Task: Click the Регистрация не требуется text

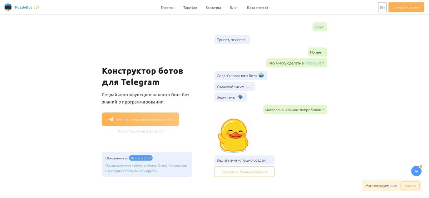Action: pyautogui.click(x=140, y=131)
